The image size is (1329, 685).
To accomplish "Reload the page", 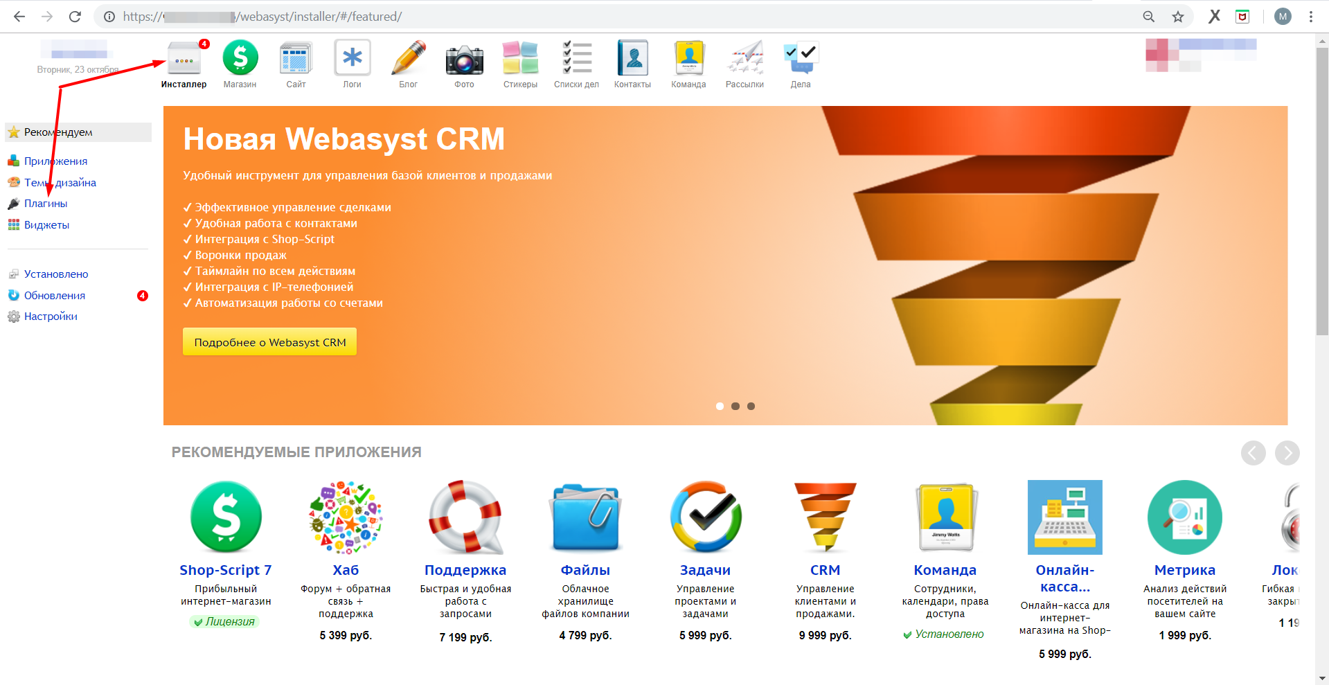I will [x=75, y=17].
